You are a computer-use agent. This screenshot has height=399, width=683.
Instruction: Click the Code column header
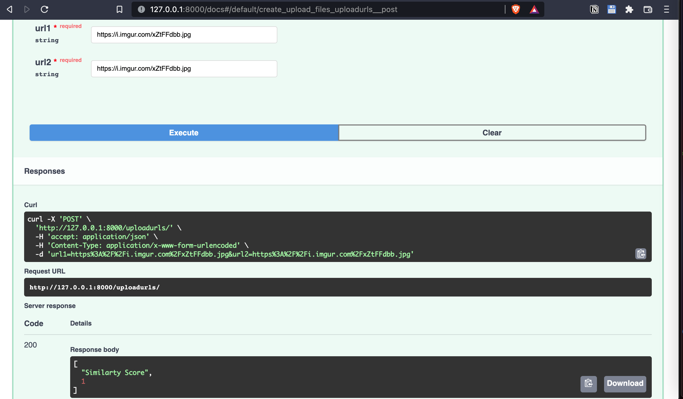(x=34, y=324)
